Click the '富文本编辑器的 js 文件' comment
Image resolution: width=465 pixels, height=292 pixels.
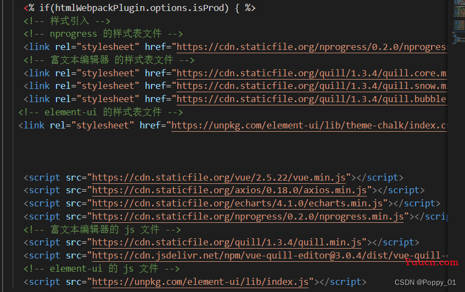pos(102,230)
